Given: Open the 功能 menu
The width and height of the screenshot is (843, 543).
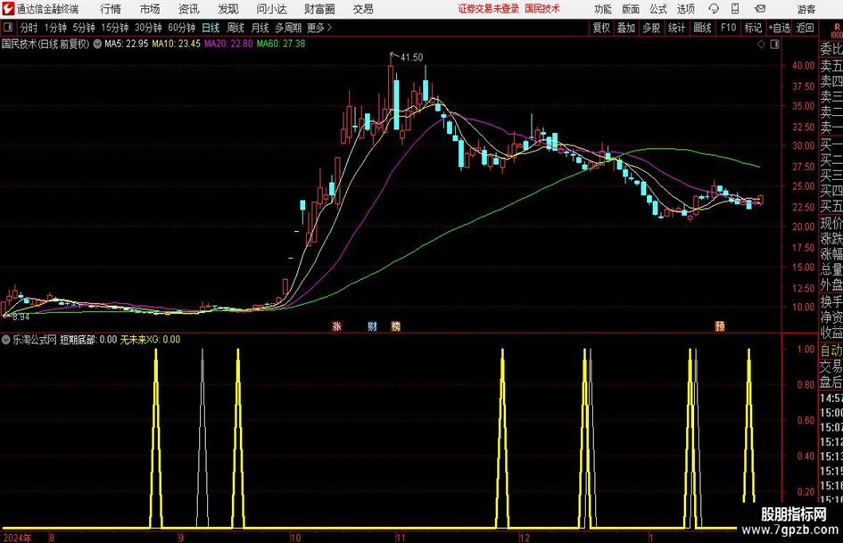Looking at the screenshot, I should pos(603,9).
